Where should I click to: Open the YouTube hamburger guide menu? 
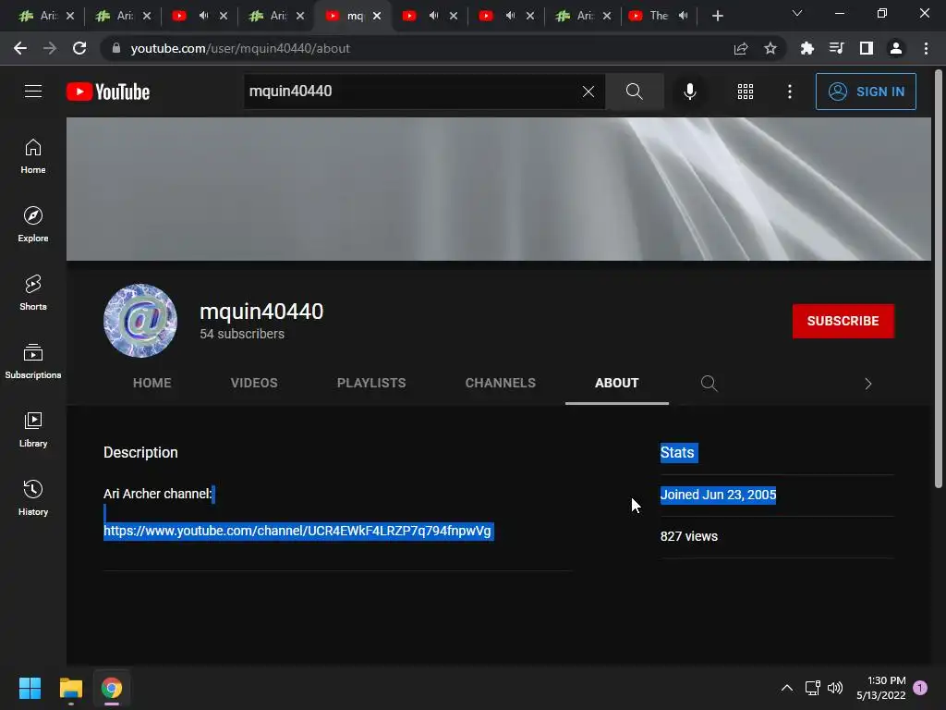tap(33, 92)
